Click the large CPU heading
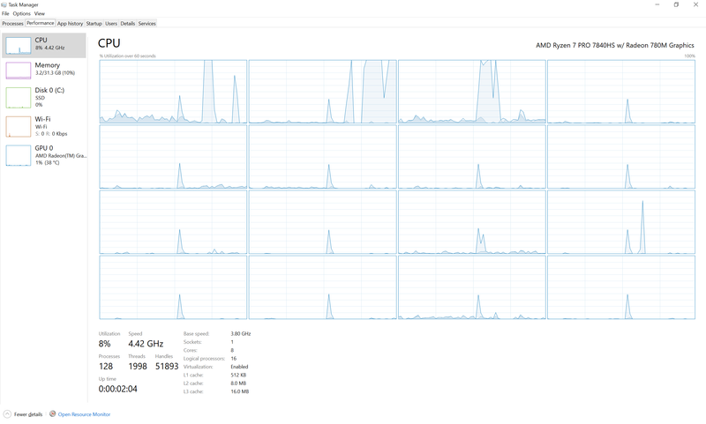The height and width of the screenshot is (424, 706). [109, 43]
